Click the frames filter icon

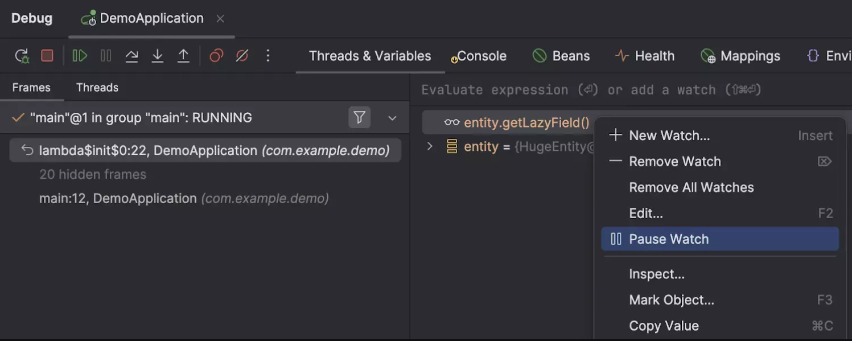coord(360,118)
